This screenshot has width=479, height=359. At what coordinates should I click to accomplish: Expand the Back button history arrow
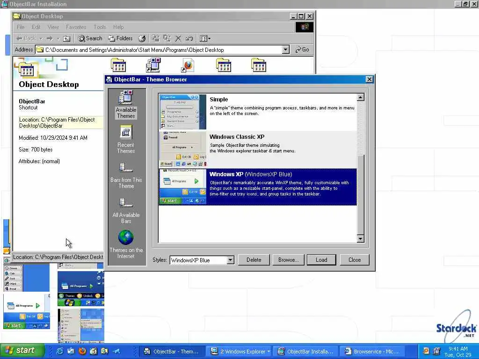point(41,39)
